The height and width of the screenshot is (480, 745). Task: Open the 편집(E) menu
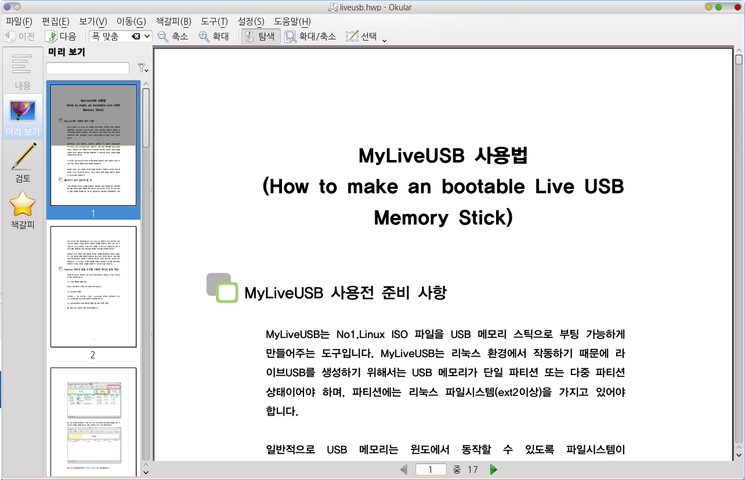(56, 21)
